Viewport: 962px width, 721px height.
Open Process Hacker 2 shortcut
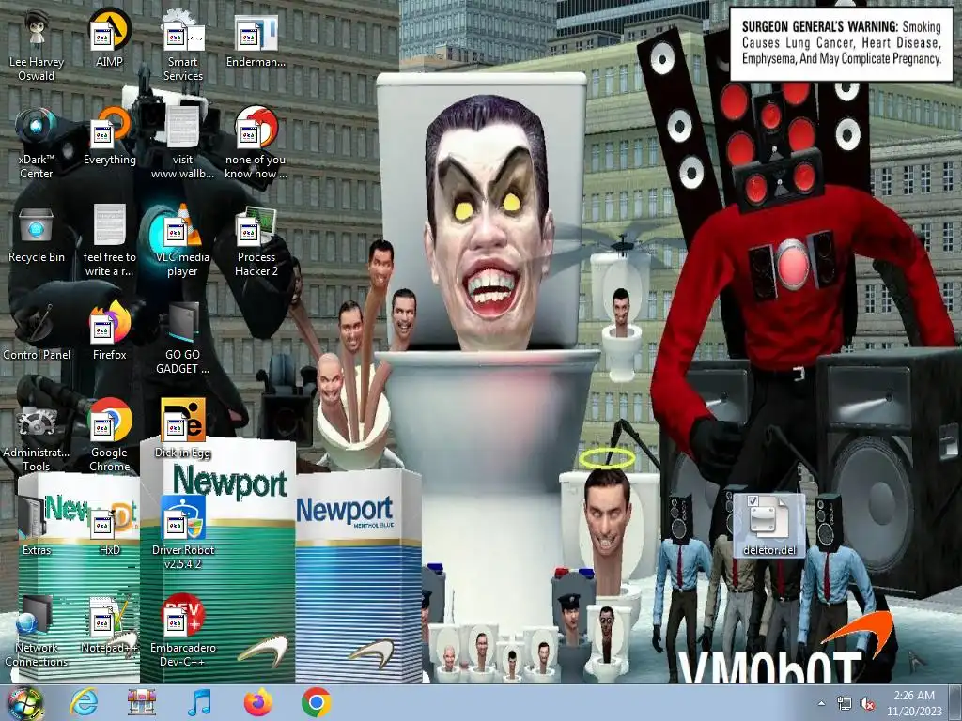256,241
